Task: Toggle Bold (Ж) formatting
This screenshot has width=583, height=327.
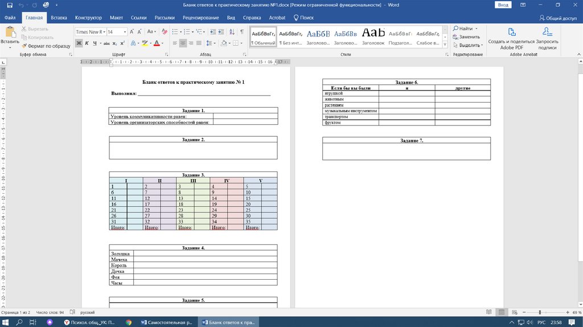Action: pyautogui.click(x=79, y=43)
